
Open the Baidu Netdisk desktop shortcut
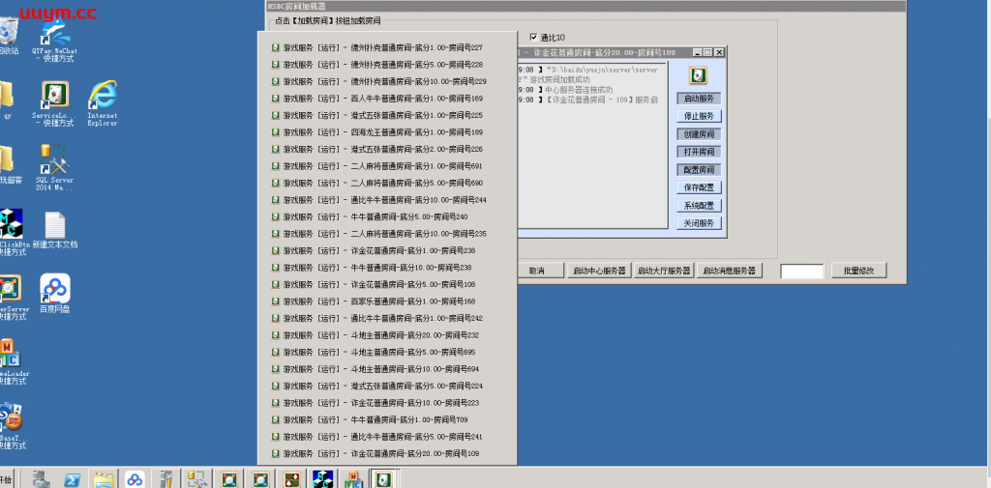click(54, 288)
